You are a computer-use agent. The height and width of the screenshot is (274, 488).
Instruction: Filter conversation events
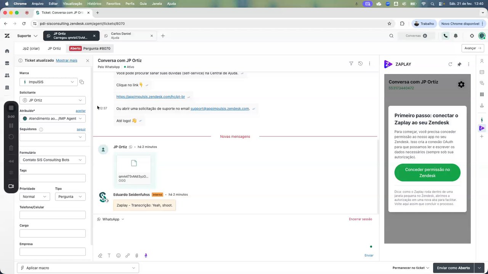(351, 64)
